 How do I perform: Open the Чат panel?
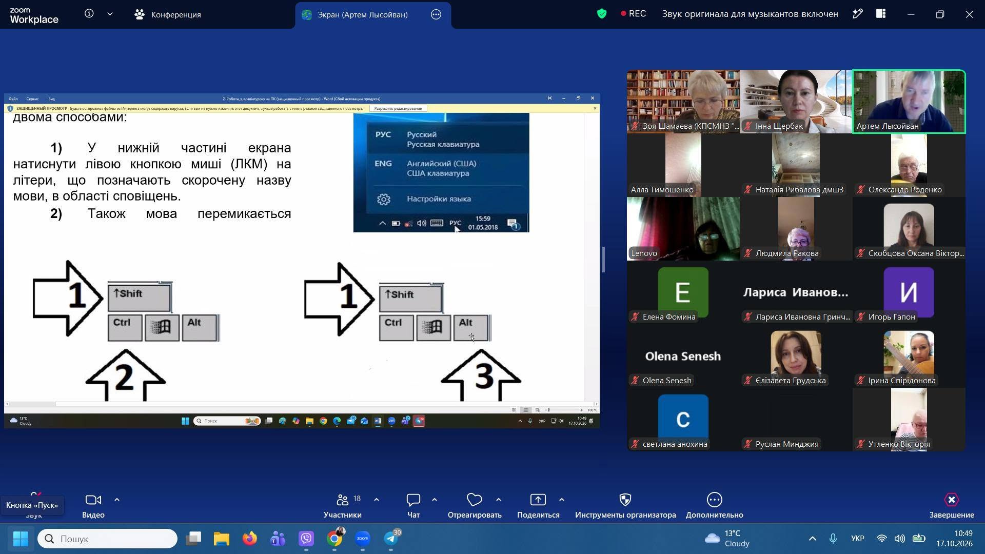pyautogui.click(x=413, y=506)
